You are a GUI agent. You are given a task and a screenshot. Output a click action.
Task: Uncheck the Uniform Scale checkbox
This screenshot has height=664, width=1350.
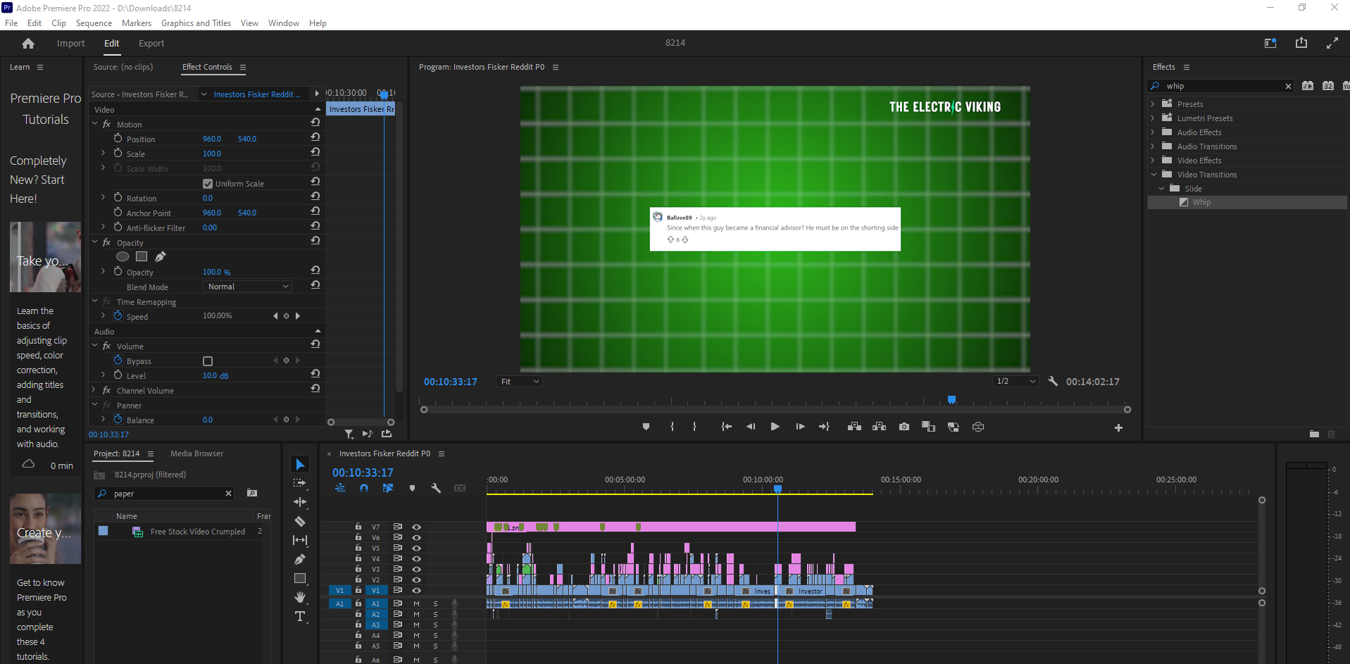click(208, 183)
